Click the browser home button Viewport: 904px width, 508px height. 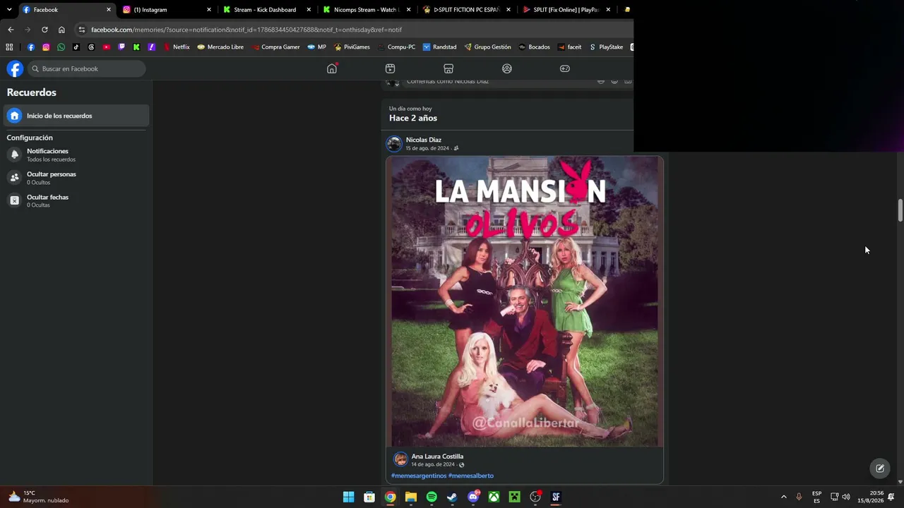(61, 30)
